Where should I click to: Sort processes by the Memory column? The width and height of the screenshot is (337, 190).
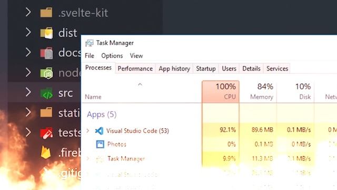pyautogui.click(x=258, y=91)
